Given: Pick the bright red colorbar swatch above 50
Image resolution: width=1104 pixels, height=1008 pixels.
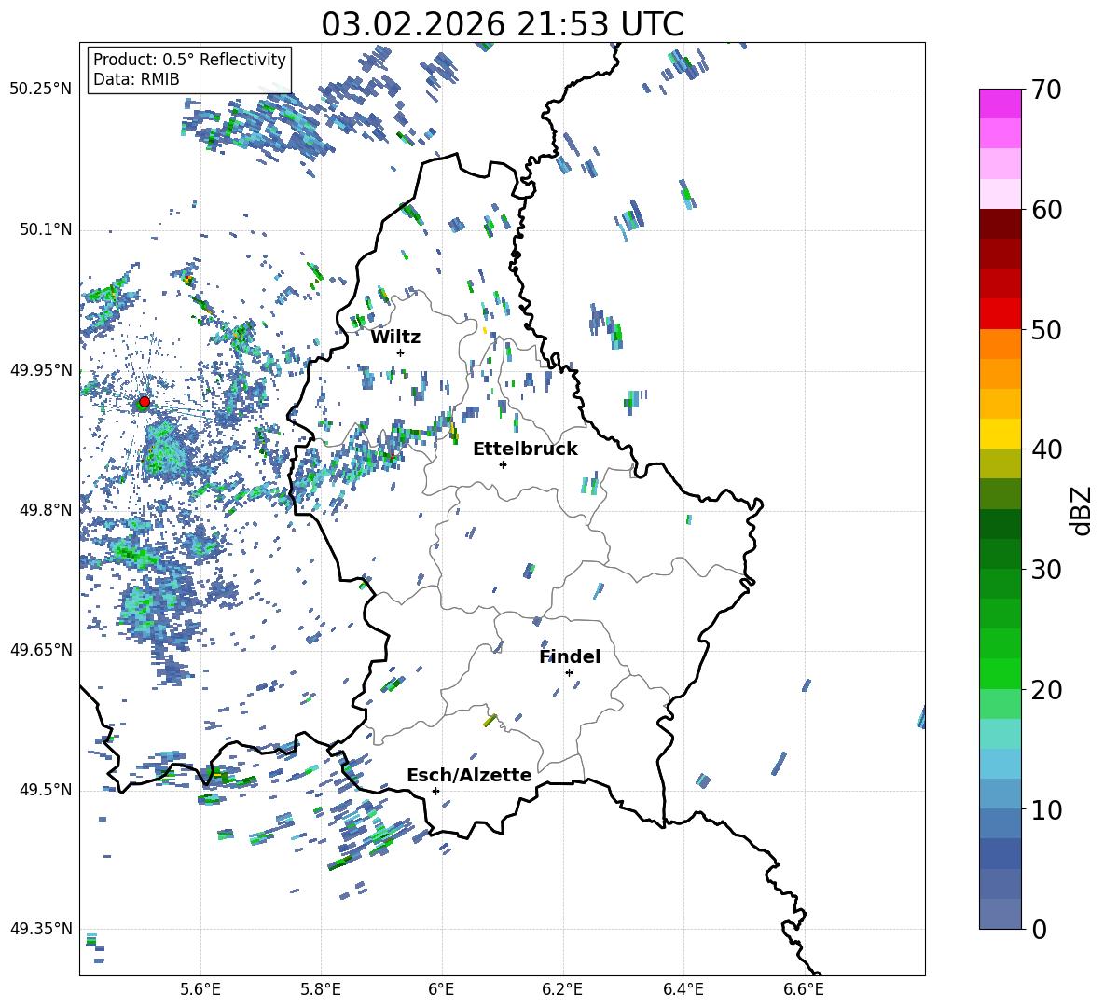Looking at the screenshot, I should click(1000, 313).
